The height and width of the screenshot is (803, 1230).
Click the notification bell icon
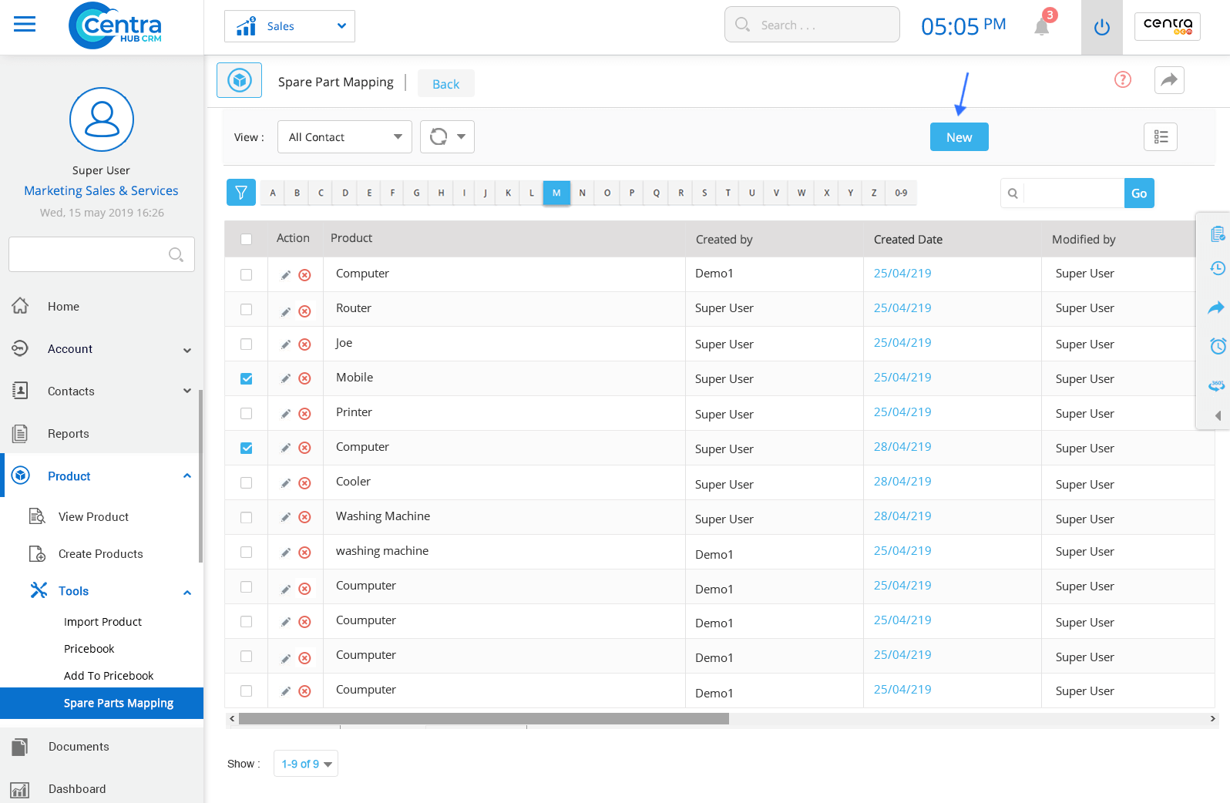click(x=1042, y=27)
